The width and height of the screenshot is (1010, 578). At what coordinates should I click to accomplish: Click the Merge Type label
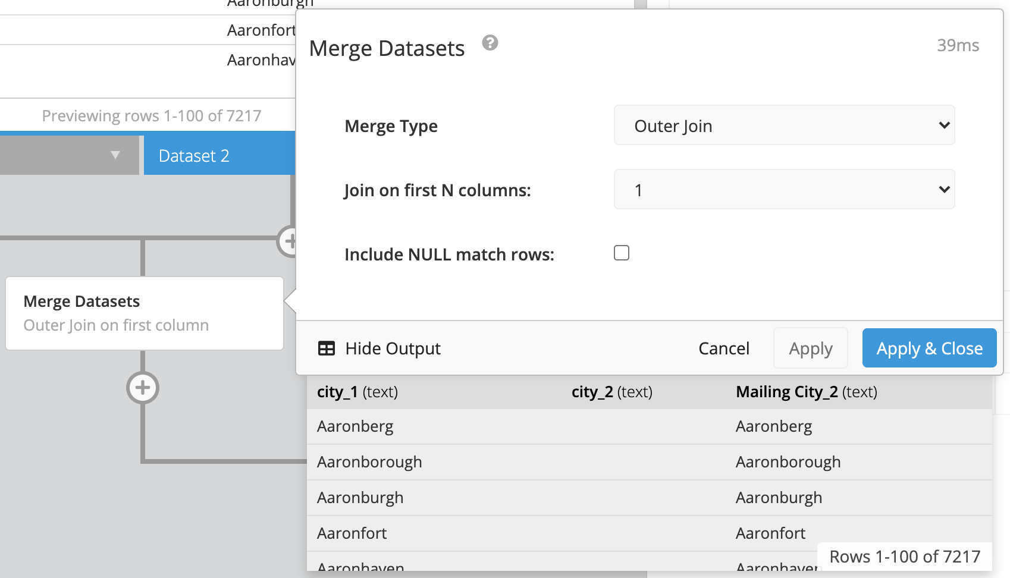[391, 126]
